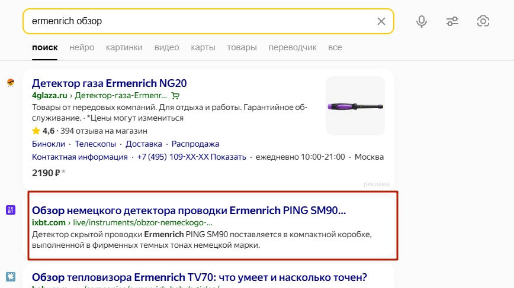Open 'Детектор газа Ermenrich NG20' result title
514x288 pixels.
pyautogui.click(x=109, y=83)
